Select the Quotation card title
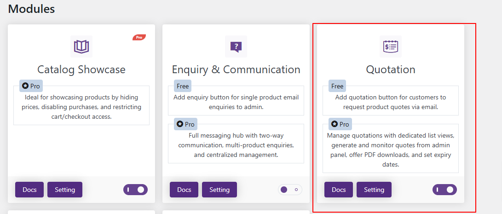 pyautogui.click(x=391, y=69)
